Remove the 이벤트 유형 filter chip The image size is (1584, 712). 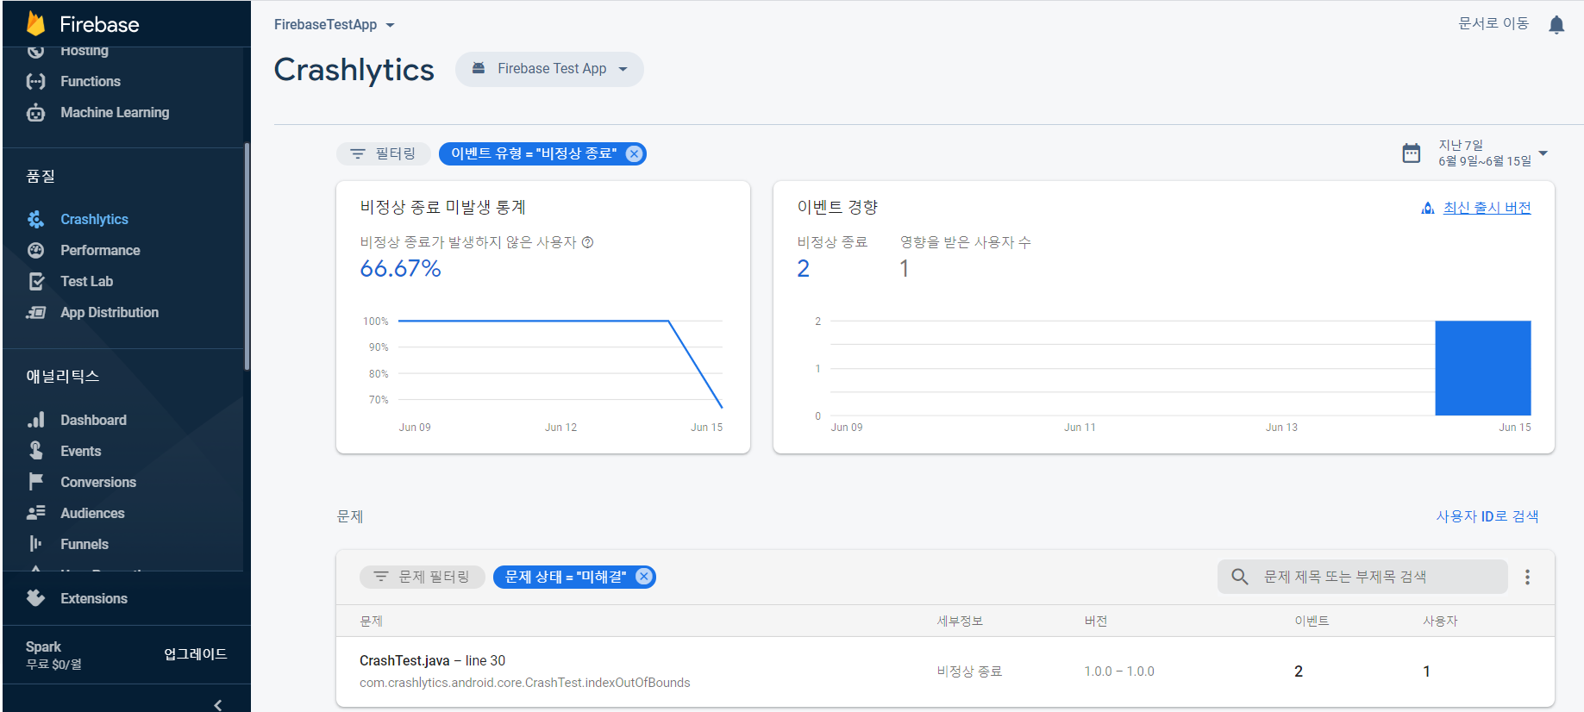(634, 153)
